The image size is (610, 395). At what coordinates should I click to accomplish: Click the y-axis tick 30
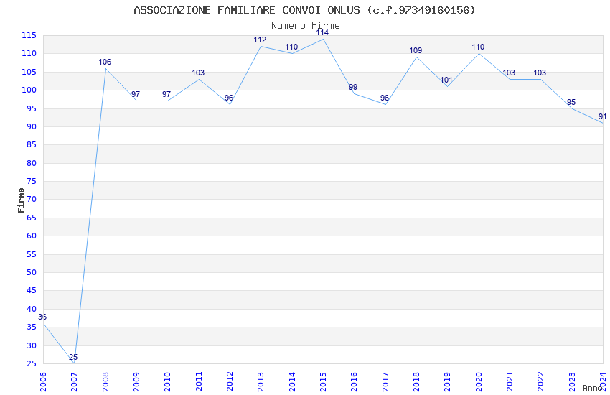(32, 345)
